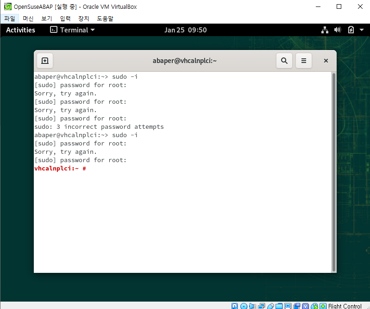Click the mouse integration indicator
Image resolution: width=370 pixels, height=309 pixels.
pos(314,306)
